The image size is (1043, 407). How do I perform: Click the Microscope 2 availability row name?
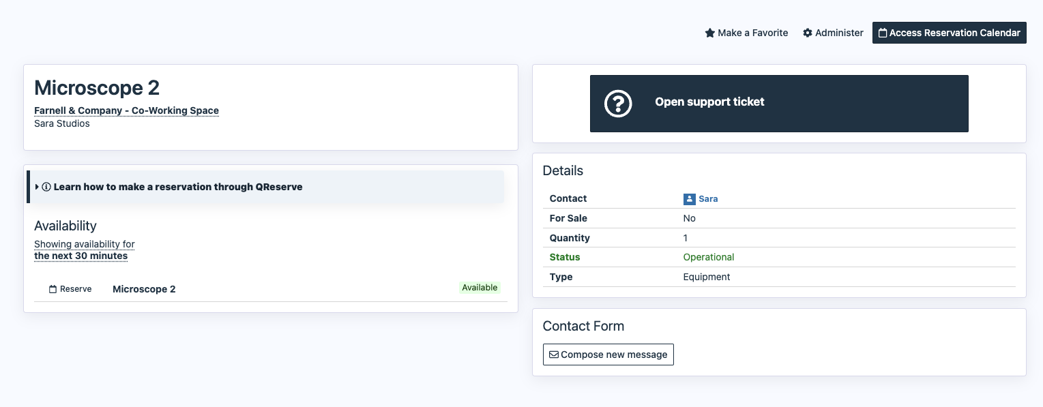pyautogui.click(x=144, y=289)
